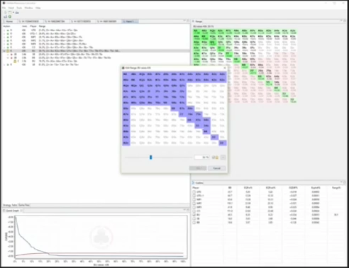Select the 88 cell in Edit Range grid
The image size is (349, 268).
pos(174,108)
